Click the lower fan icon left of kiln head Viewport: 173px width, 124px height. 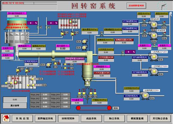pos(85,48)
